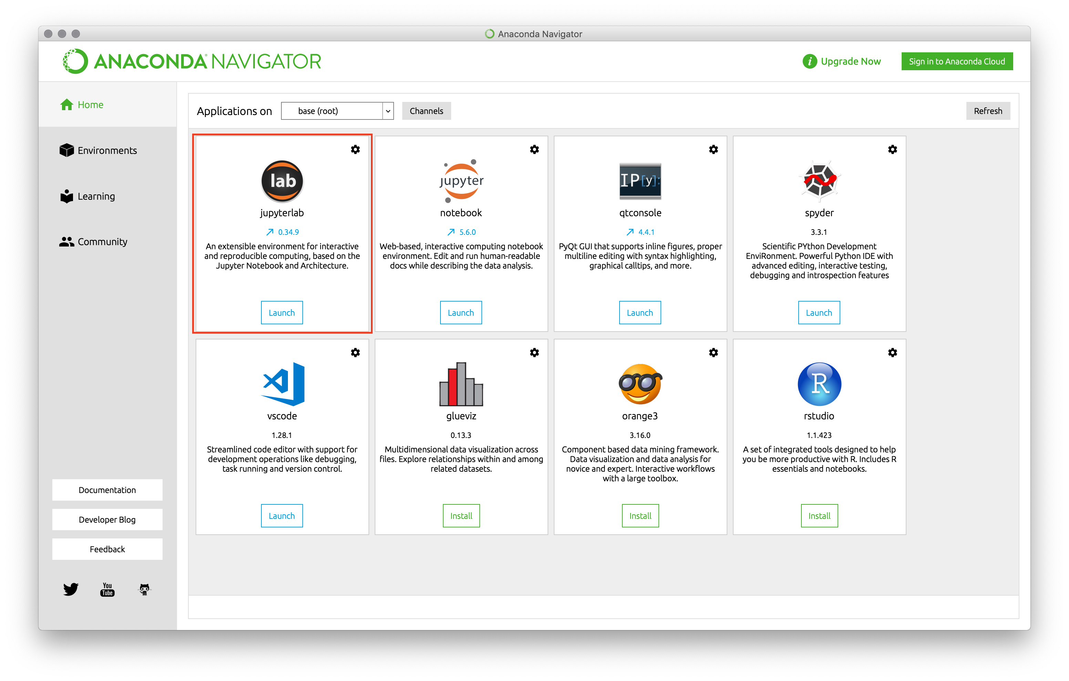
Task: Click the ANACONDA NAVIGATOR header title text
Action: pyautogui.click(x=207, y=61)
